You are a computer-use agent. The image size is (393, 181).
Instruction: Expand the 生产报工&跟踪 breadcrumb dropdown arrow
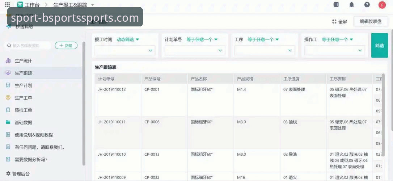93,5
